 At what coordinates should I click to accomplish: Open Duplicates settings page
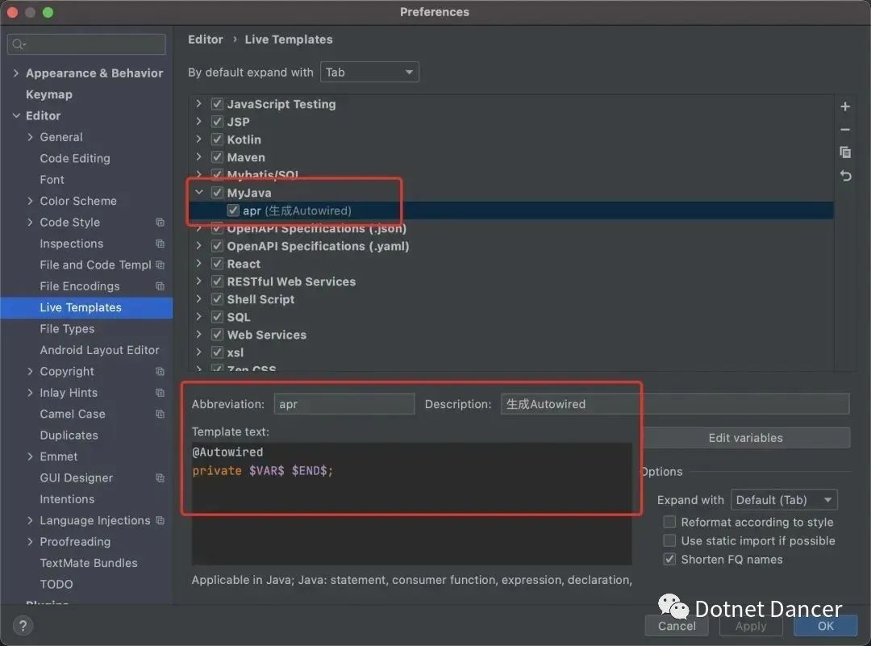(x=69, y=435)
